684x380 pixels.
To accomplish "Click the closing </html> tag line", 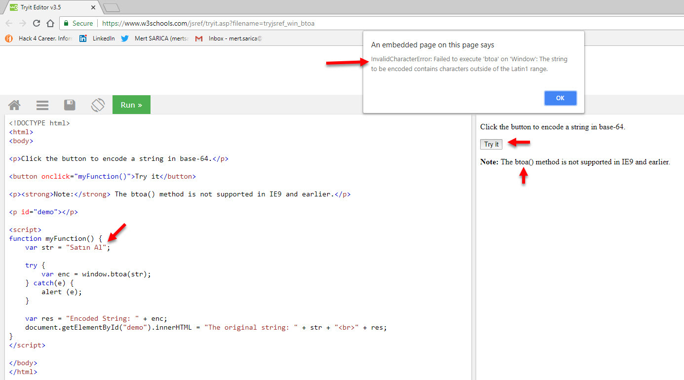I will pyautogui.click(x=23, y=372).
